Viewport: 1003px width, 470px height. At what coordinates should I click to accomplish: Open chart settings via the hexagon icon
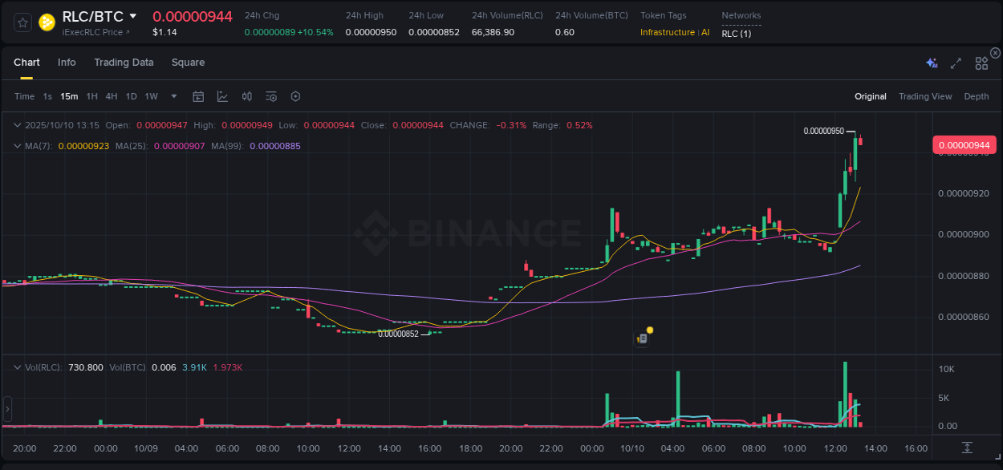[x=295, y=96]
